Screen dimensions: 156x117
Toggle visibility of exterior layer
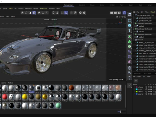(149, 94)
